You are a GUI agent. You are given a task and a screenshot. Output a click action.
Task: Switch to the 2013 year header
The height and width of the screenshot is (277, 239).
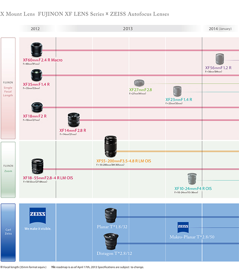pos(128,29)
